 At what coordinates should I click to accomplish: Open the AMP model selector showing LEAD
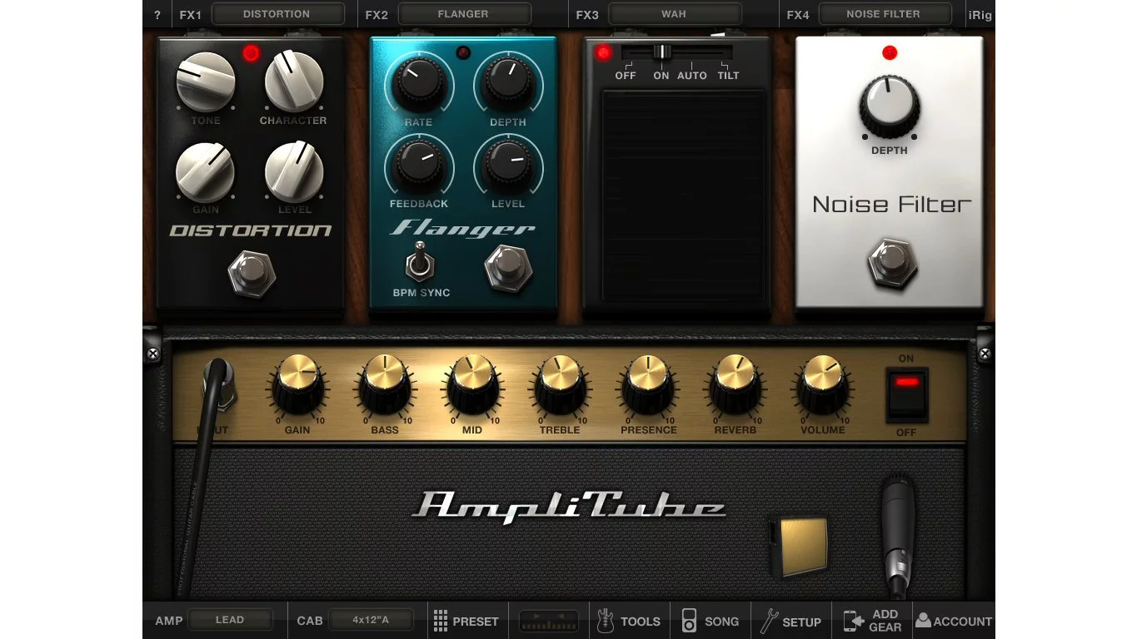pos(230,619)
